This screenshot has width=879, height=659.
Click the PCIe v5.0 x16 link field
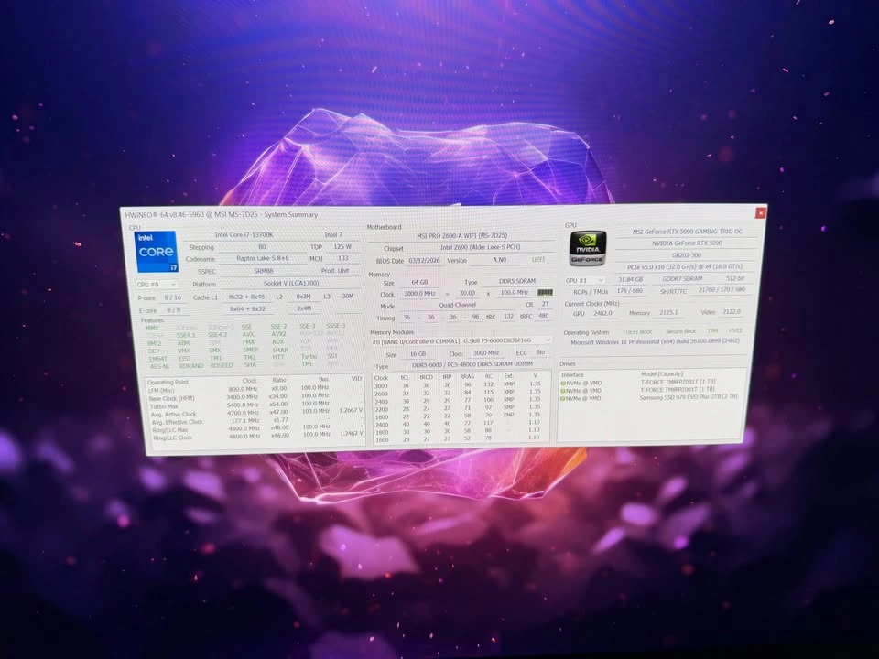tap(686, 266)
